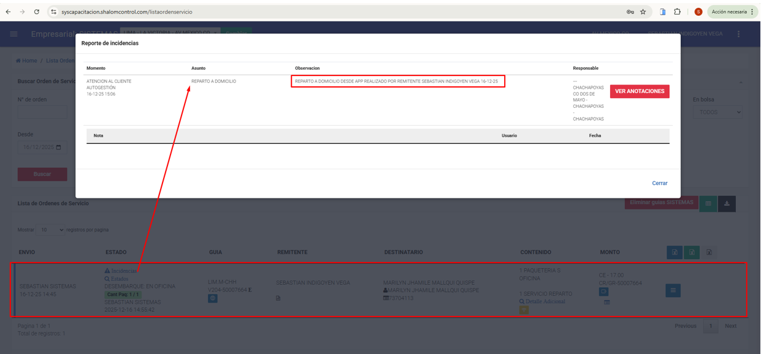Expand the records-per-page dropdown
This screenshot has height=354, width=761.
click(x=50, y=230)
